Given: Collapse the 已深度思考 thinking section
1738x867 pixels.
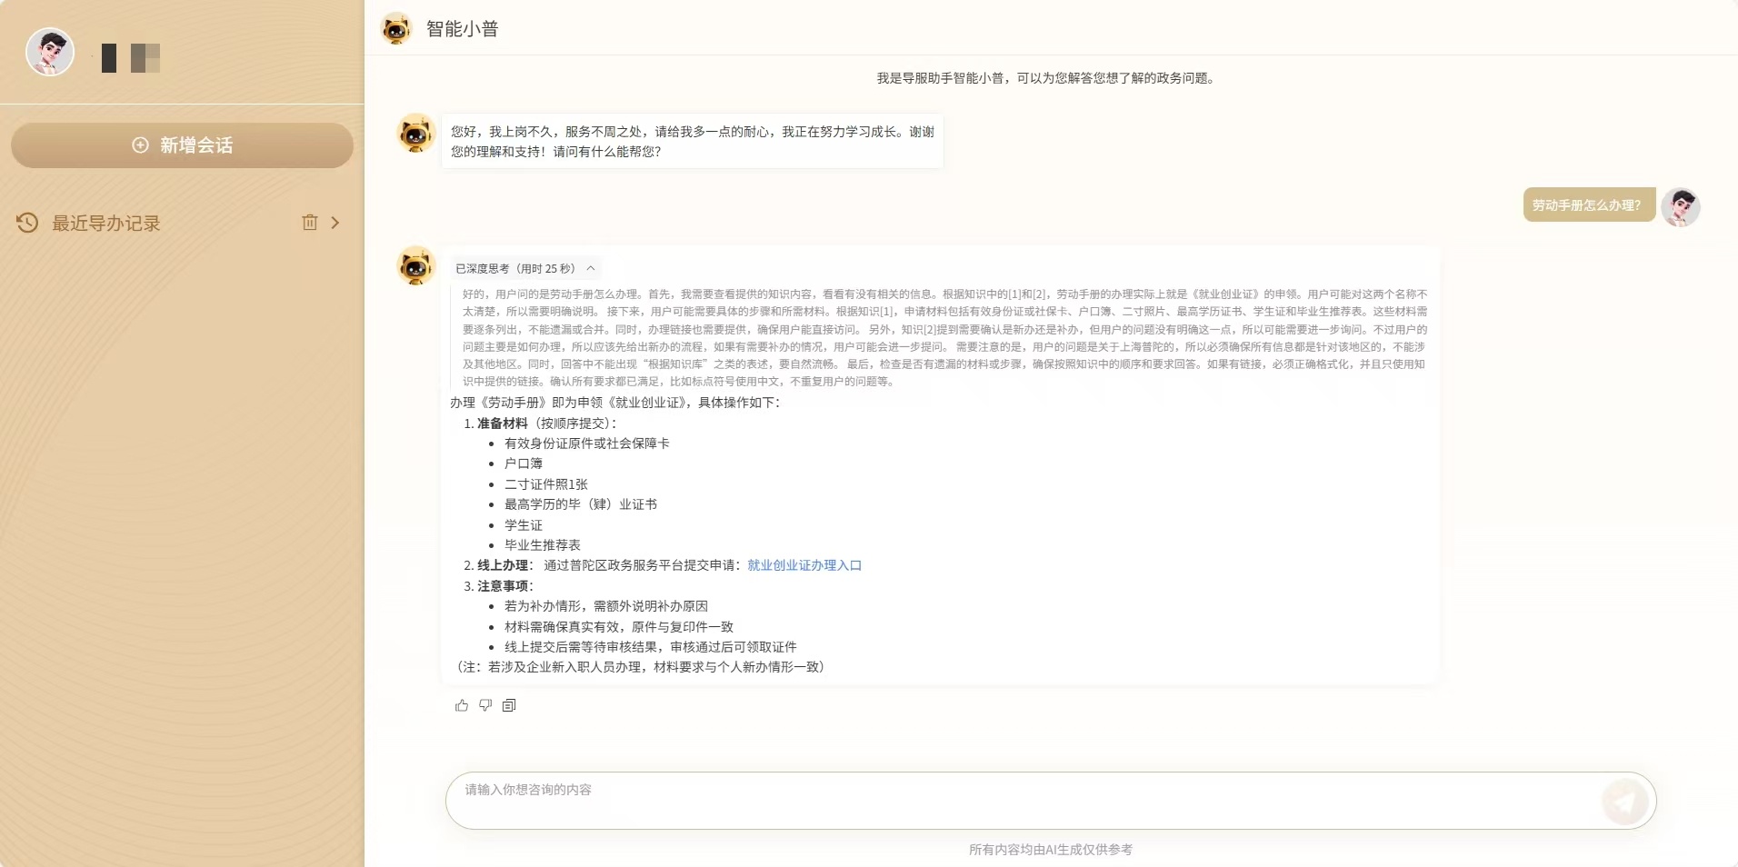Looking at the screenshot, I should (x=591, y=269).
